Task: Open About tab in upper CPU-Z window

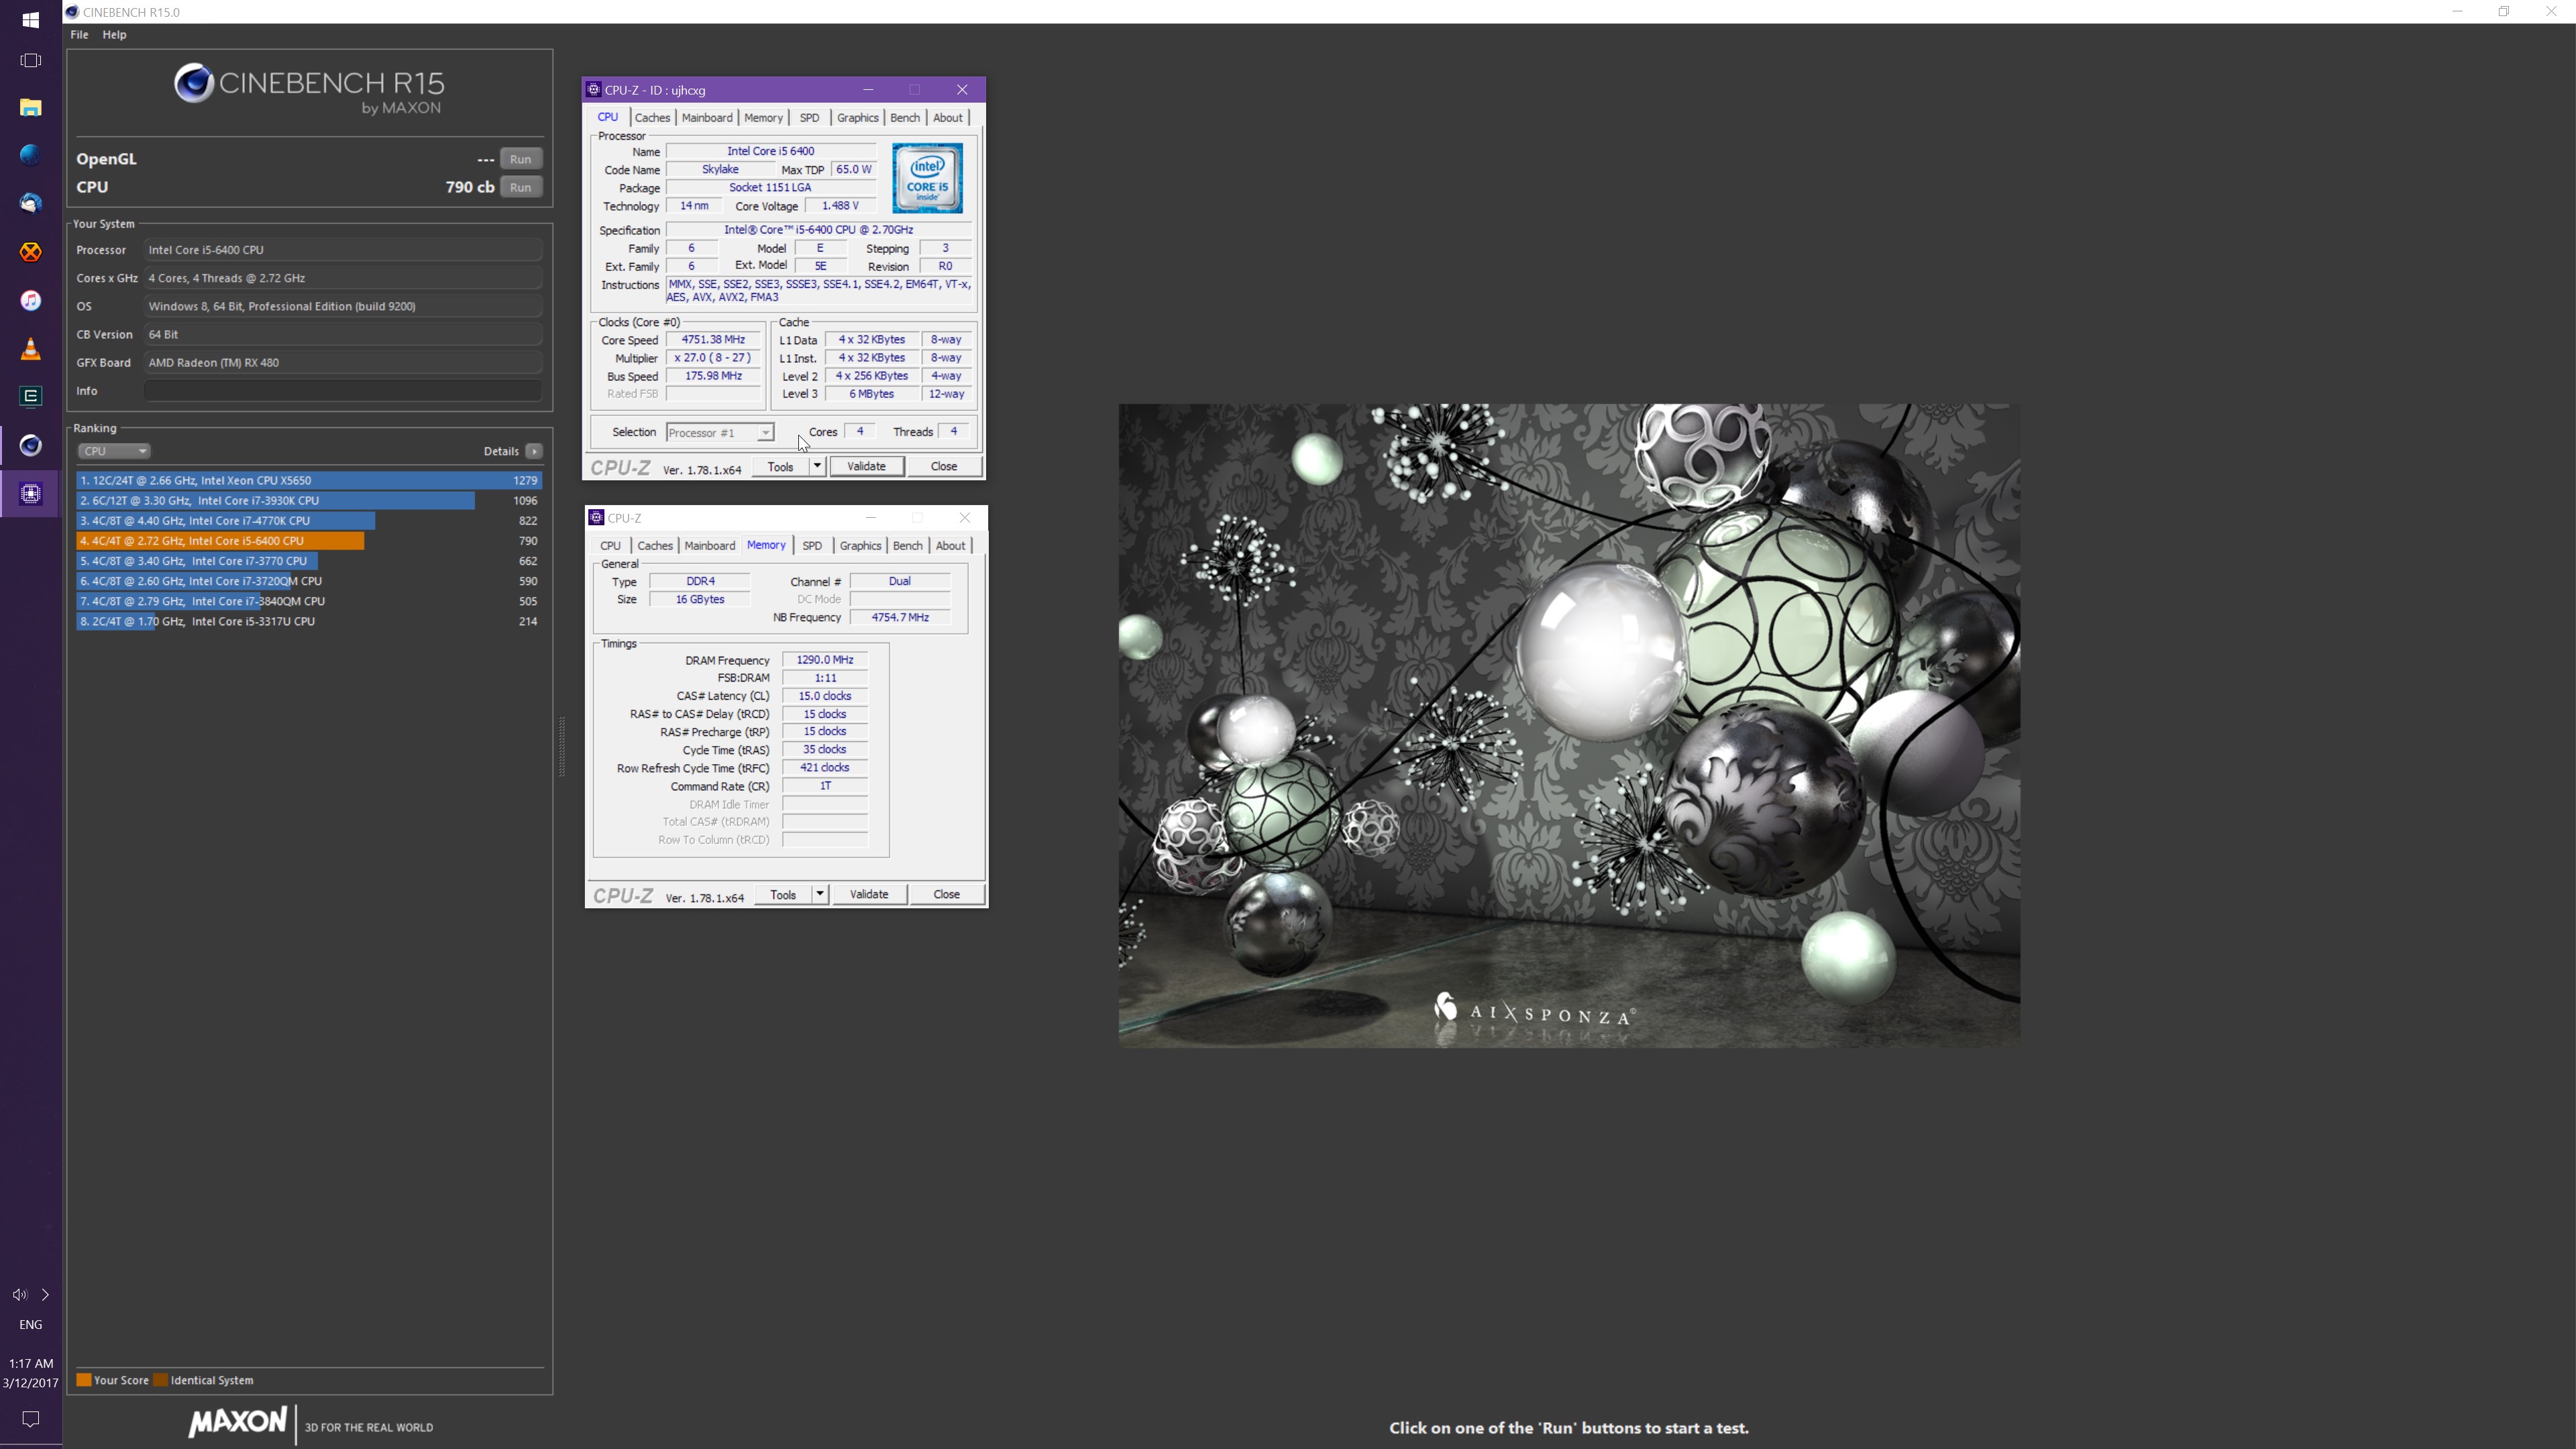Action: (x=948, y=118)
